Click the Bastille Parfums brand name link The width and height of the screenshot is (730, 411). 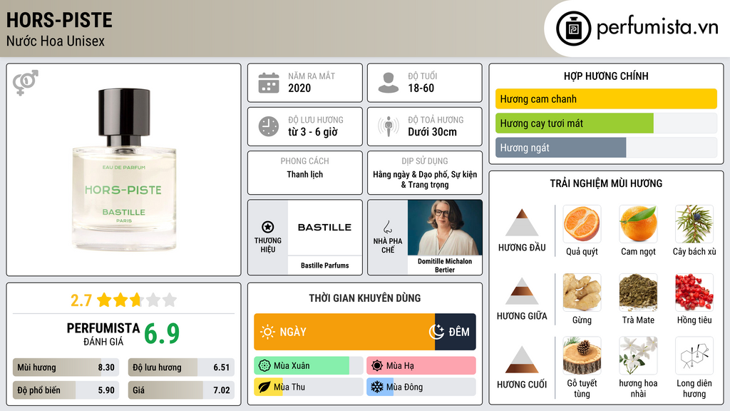(x=324, y=265)
